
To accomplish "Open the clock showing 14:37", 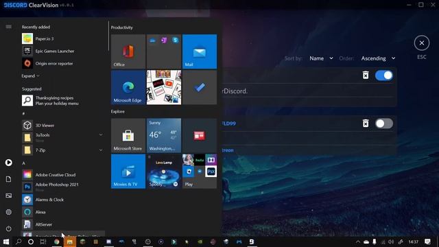I will click(413, 242).
